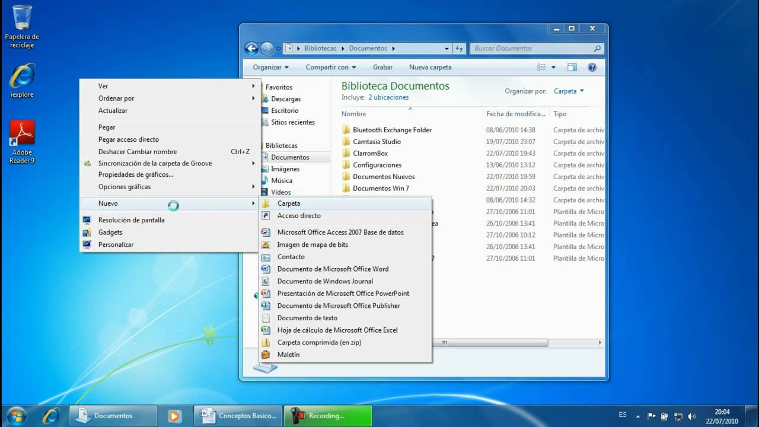The image size is (759, 427).
Task: Click the yellow folder icon beside Carpeta
Action: [x=266, y=203]
